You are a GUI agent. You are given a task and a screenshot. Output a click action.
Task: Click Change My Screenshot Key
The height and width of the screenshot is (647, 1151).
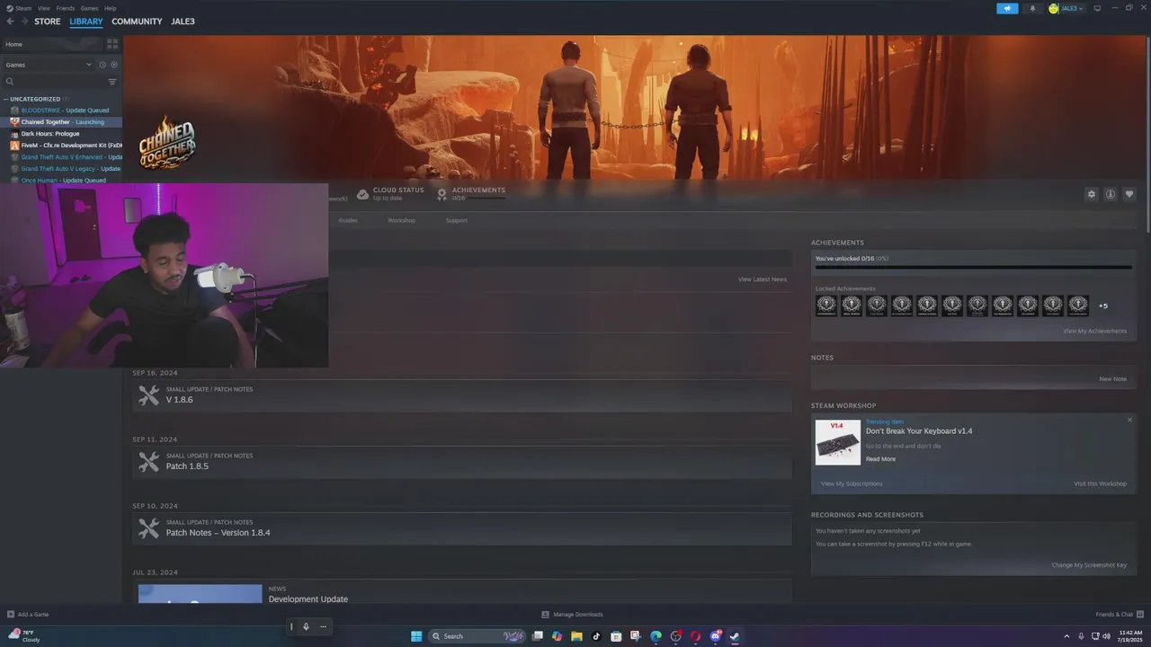click(1089, 565)
